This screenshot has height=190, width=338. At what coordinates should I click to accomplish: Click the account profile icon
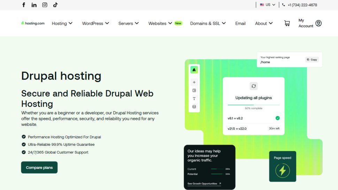(x=318, y=23)
